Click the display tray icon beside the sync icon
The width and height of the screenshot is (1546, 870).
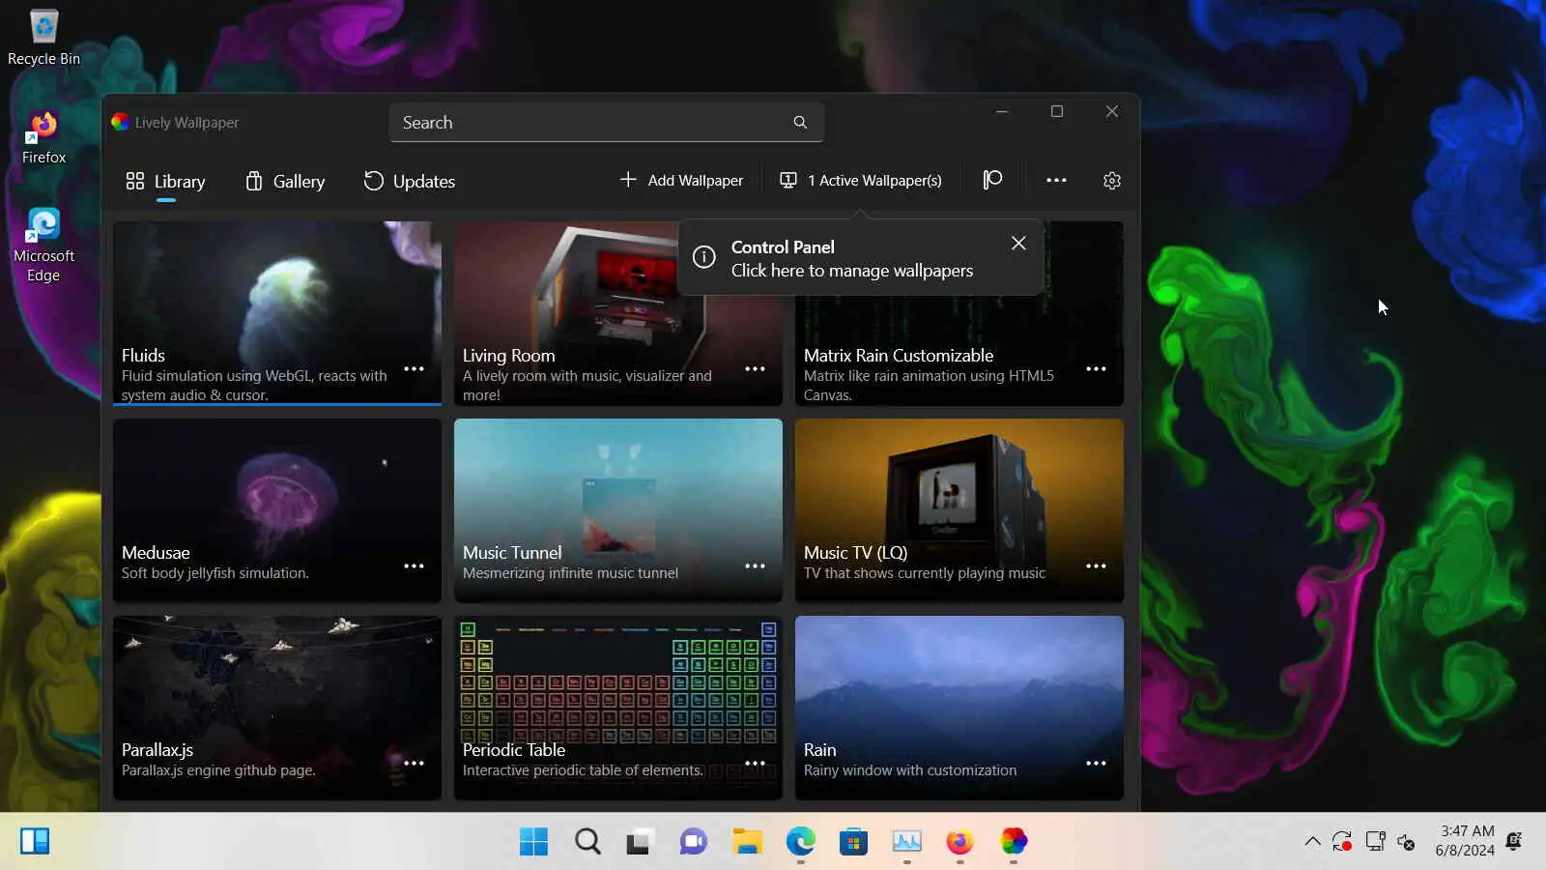click(1375, 841)
